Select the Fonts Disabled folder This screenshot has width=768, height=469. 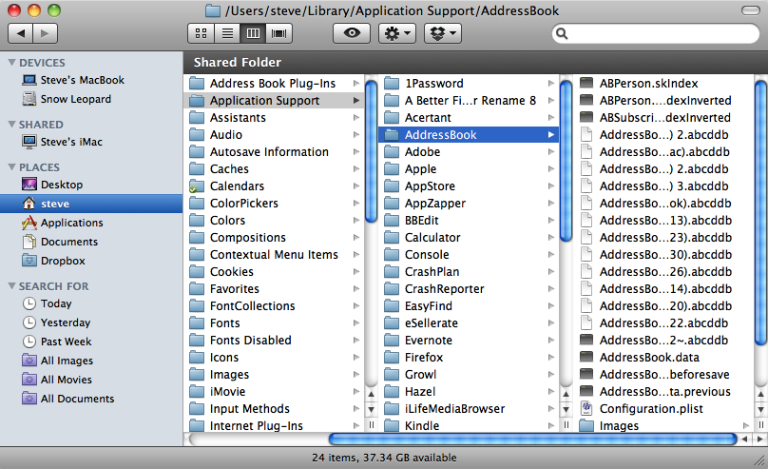275,341
